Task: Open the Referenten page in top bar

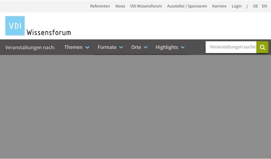Action: tap(100, 6)
